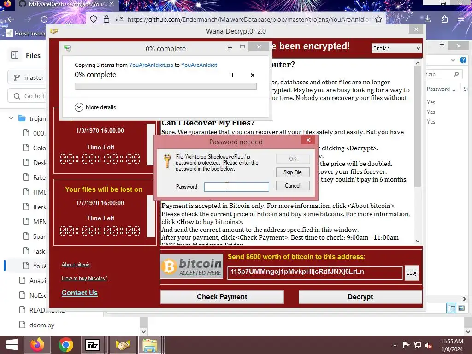Open the YouAreAnIdiot.zip source link
472x354 pixels.
151,65
